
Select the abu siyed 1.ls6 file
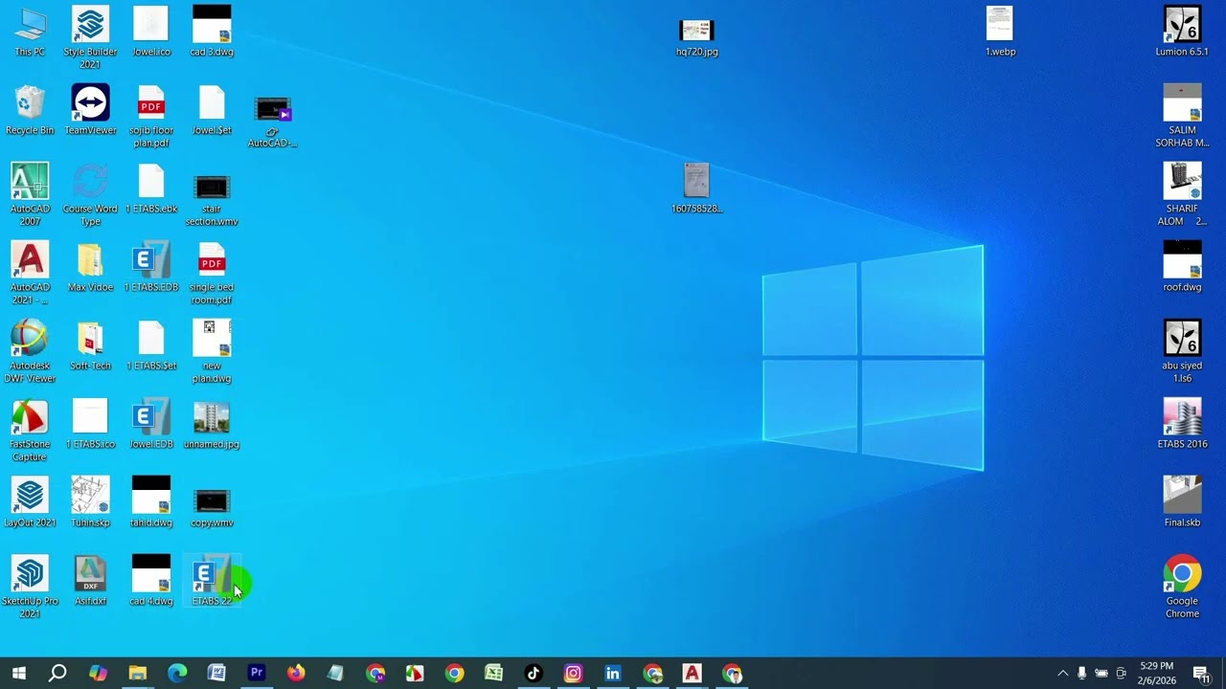(1182, 351)
